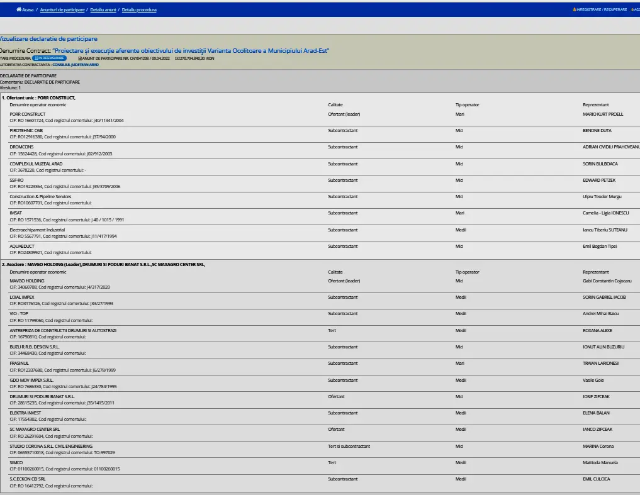Click the GDO MOV IMPEX S.R.L. name
The height and width of the screenshot is (495, 640).
point(31,380)
